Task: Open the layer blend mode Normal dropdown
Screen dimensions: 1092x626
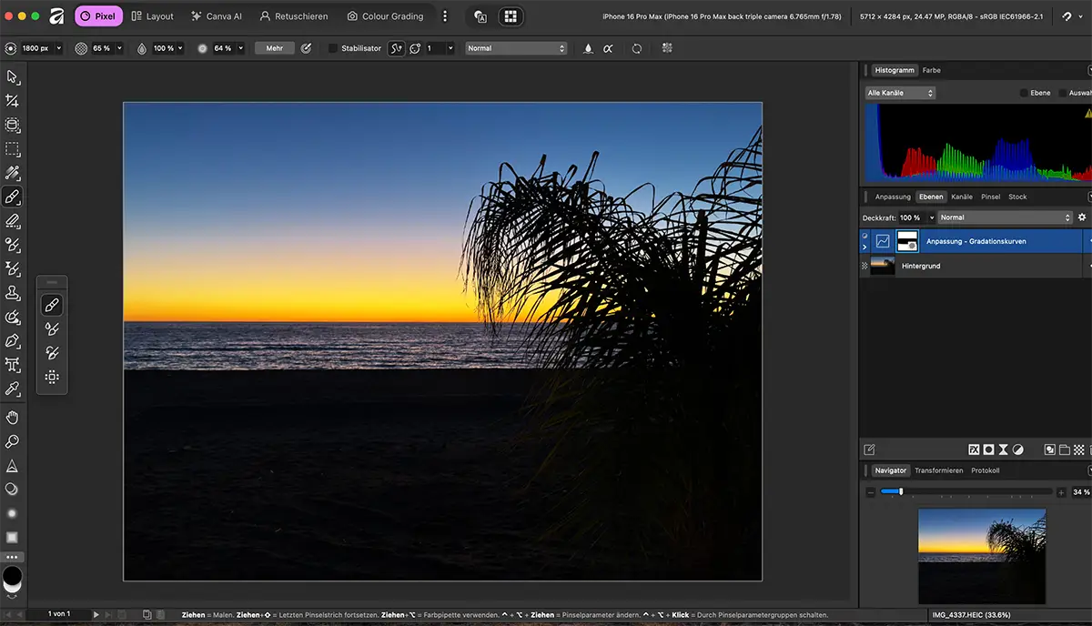Action: click(1006, 217)
